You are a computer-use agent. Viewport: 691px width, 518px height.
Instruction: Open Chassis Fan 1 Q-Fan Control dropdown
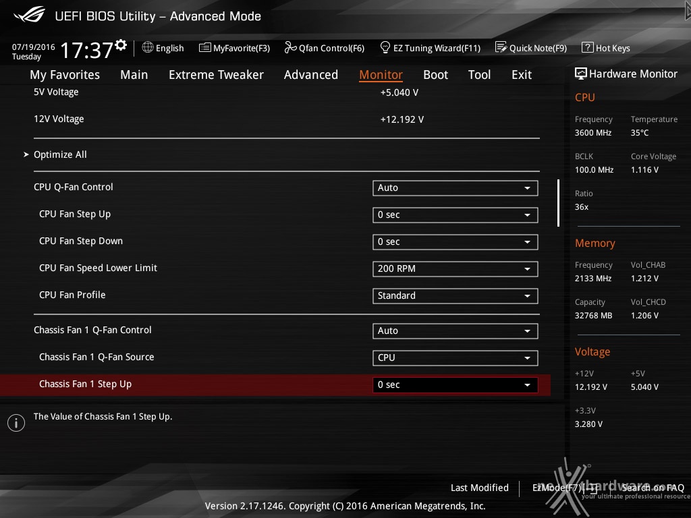(455, 330)
